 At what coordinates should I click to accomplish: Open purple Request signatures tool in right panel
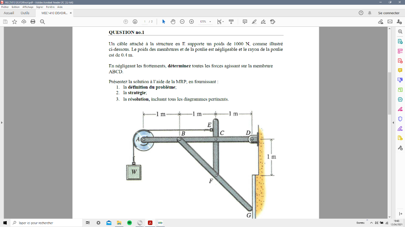400,128
